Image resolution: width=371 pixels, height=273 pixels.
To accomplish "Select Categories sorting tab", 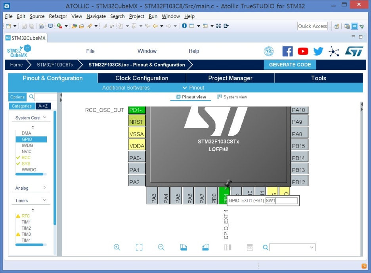I will 22,106.
